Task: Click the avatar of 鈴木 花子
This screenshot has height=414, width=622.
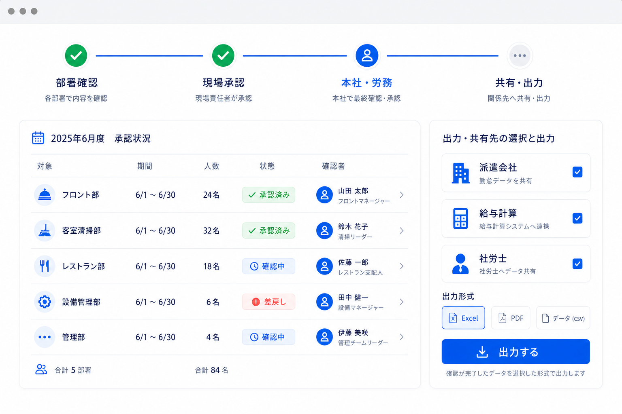Action: [x=324, y=230]
